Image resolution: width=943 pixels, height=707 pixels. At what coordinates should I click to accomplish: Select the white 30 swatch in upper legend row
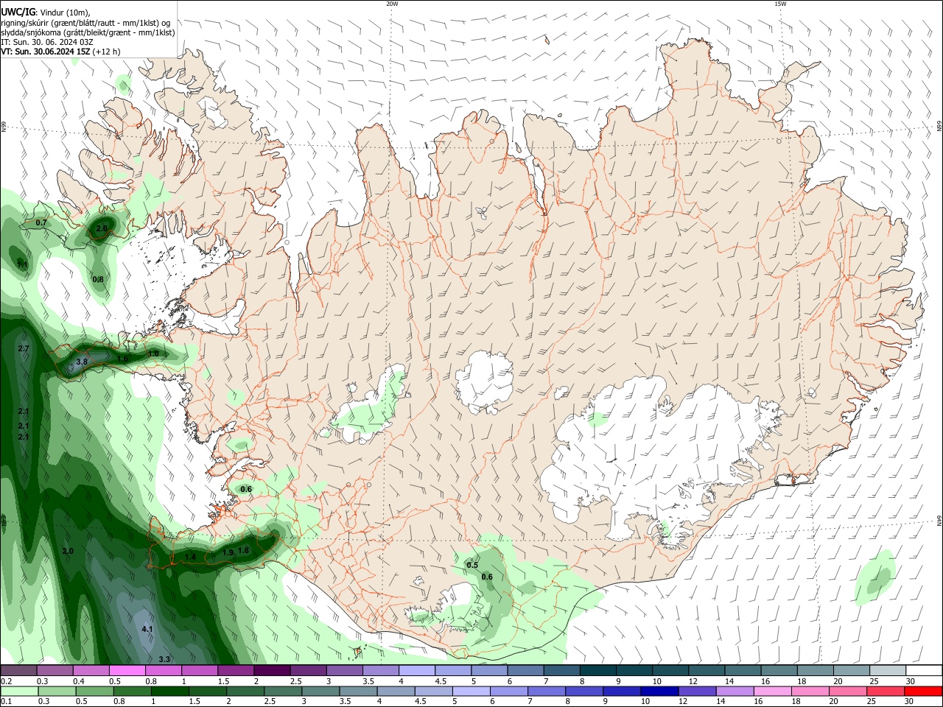(924, 671)
